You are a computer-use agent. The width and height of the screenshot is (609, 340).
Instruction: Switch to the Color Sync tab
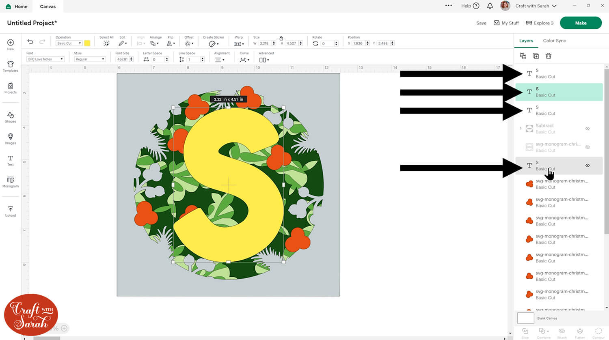click(x=554, y=41)
